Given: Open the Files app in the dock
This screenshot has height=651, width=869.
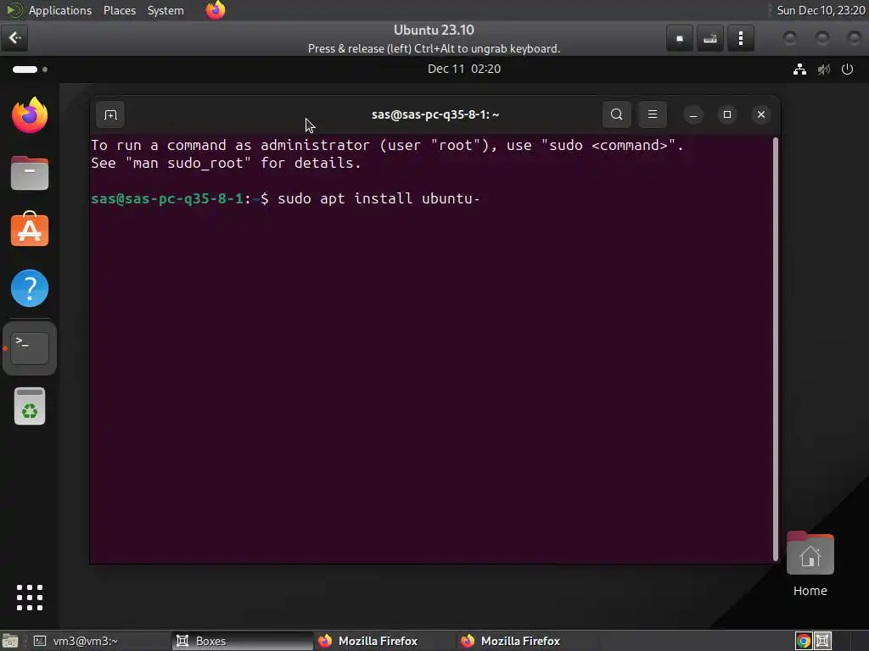Looking at the screenshot, I should 30,173.
